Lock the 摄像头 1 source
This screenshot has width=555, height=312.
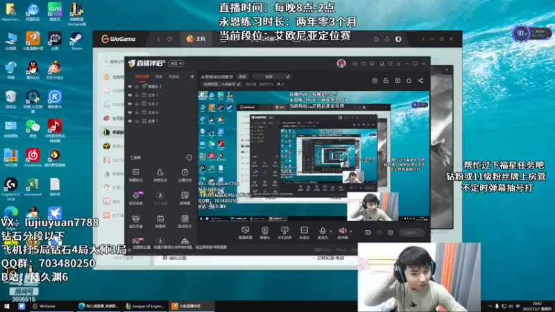tap(137, 86)
